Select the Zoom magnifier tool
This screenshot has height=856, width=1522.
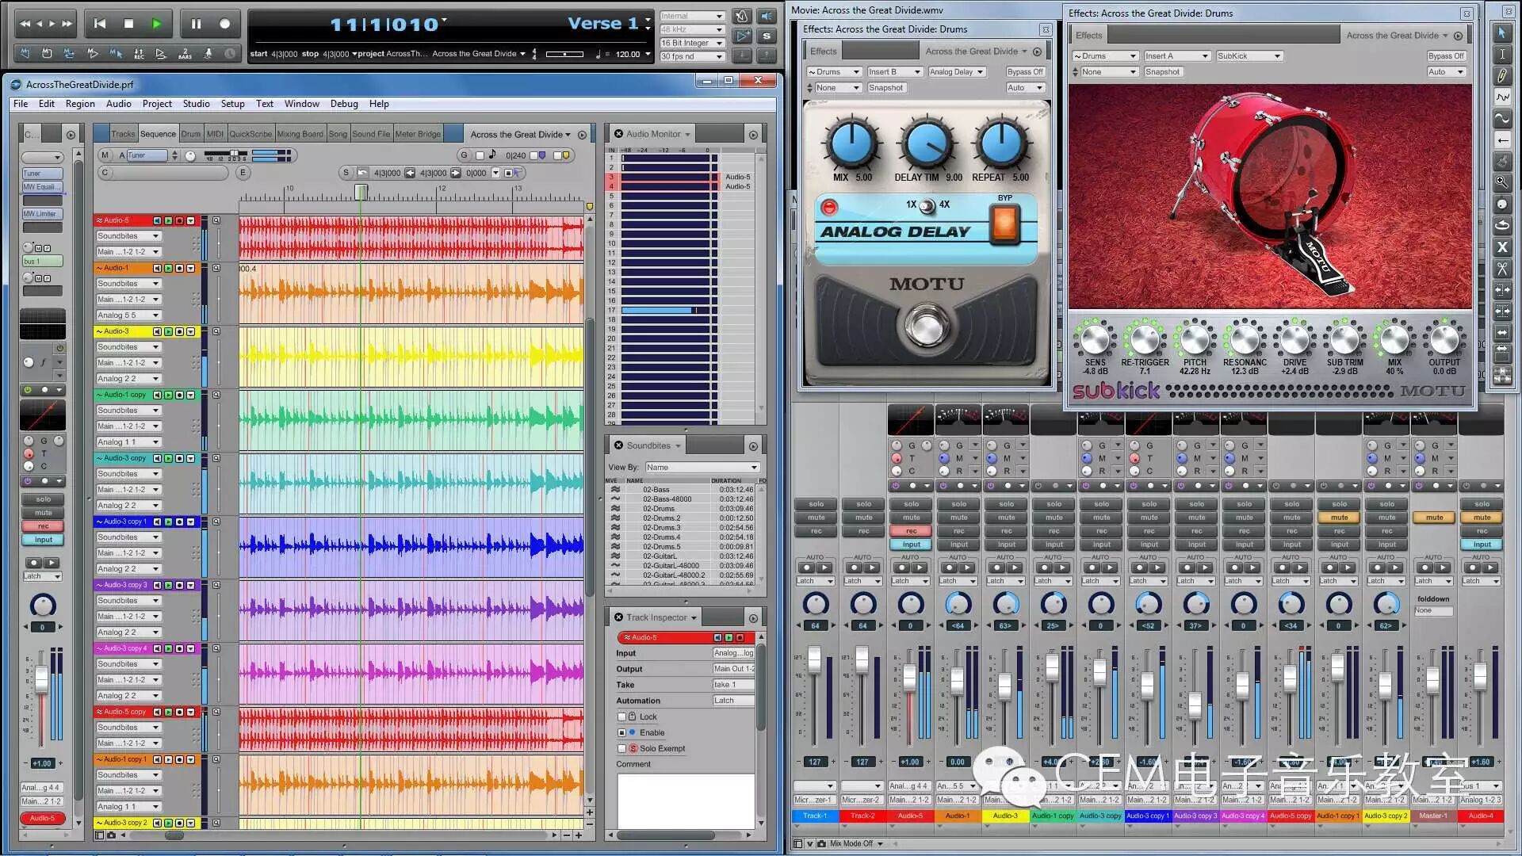pyautogui.click(x=1502, y=182)
